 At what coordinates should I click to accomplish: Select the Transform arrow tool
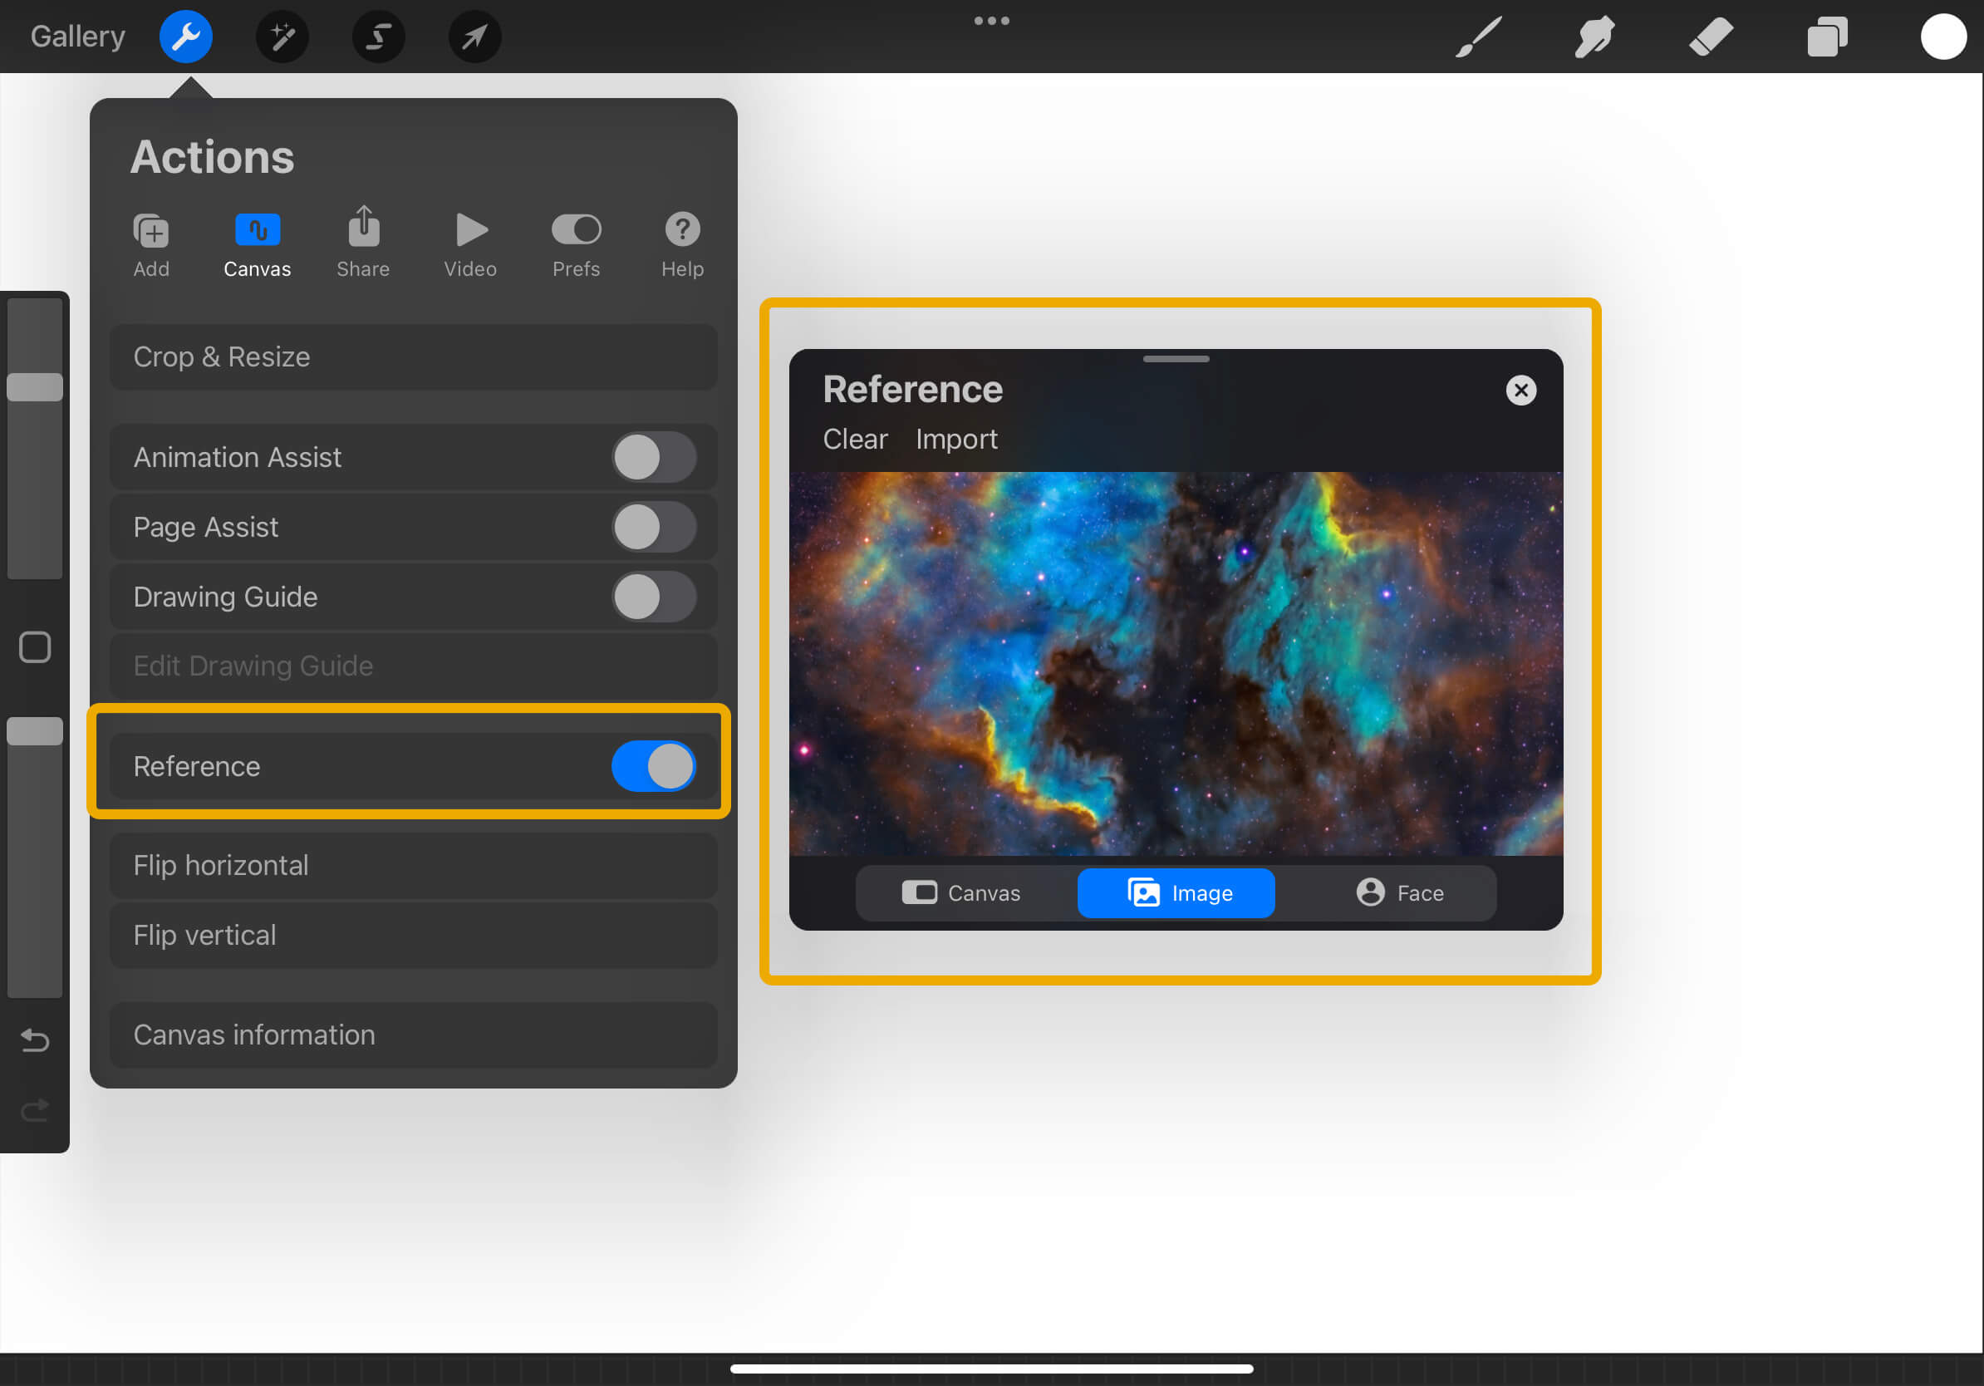(x=474, y=37)
